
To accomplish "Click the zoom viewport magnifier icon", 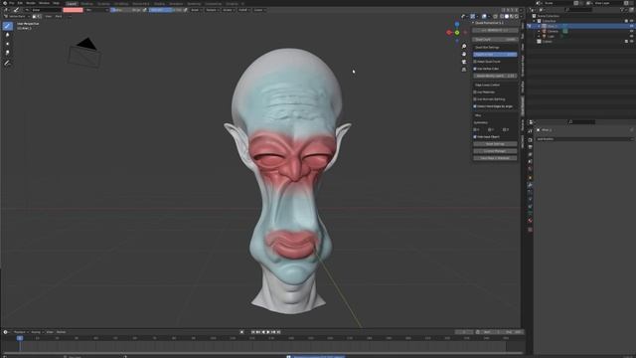I will click(x=464, y=47).
